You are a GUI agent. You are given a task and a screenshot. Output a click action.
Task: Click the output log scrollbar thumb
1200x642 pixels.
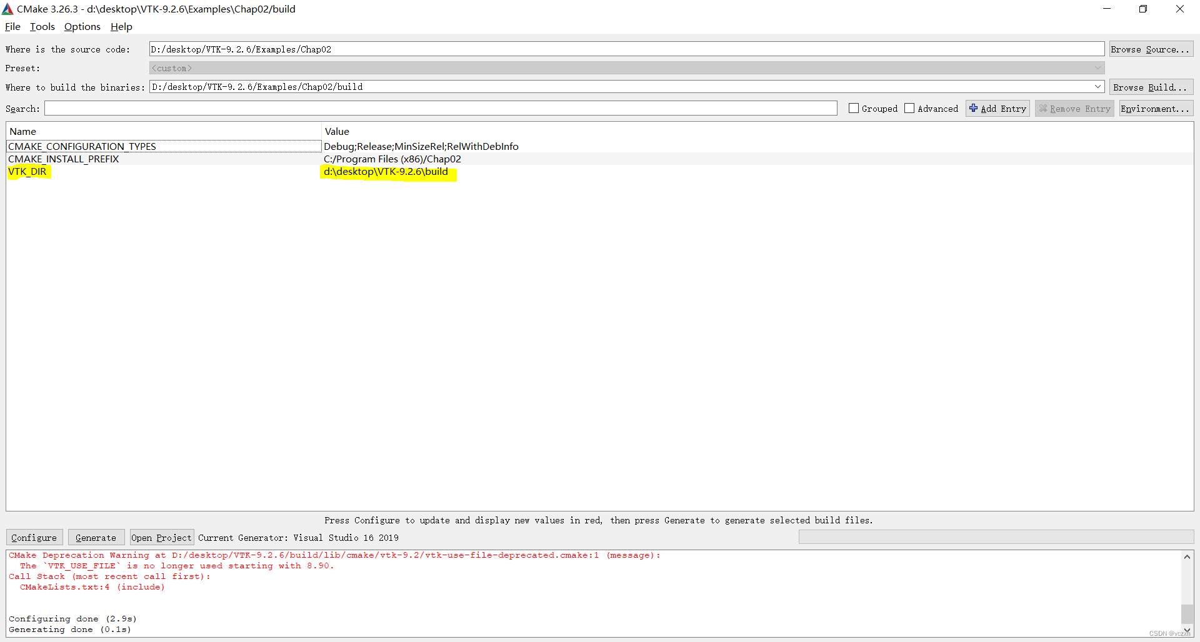point(1187,614)
